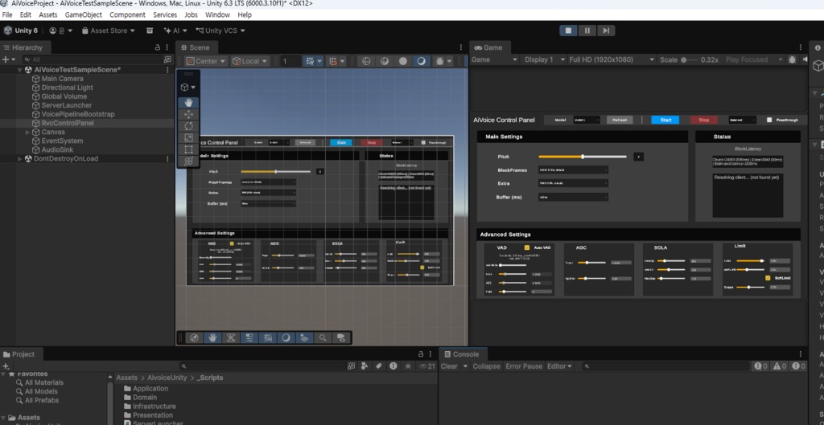Click the Game view Scale slider

coord(690,59)
